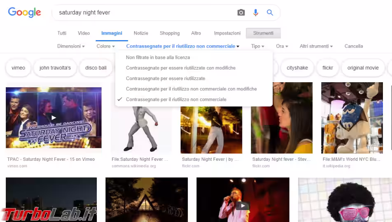Open the Shopping tab
This screenshot has width=392, height=222.
pyautogui.click(x=170, y=33)
